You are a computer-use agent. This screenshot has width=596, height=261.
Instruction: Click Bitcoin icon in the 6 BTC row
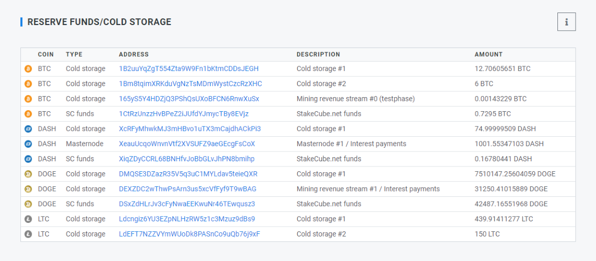28,84
